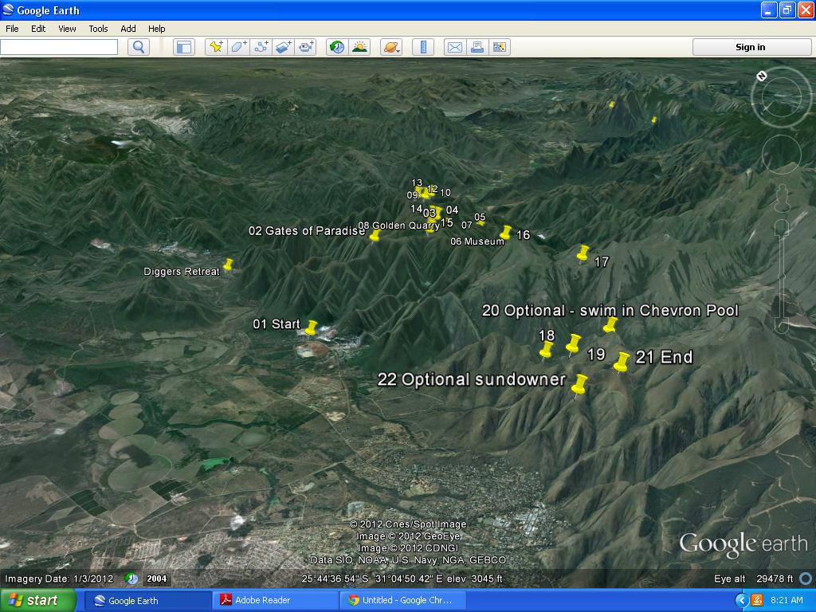The width and height of the screenshot is (816, 612).
Task: Show historical imagery clock icon
Action: click(337, 47)
